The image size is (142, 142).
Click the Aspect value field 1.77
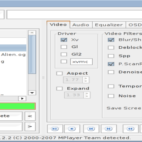point(73,80)
